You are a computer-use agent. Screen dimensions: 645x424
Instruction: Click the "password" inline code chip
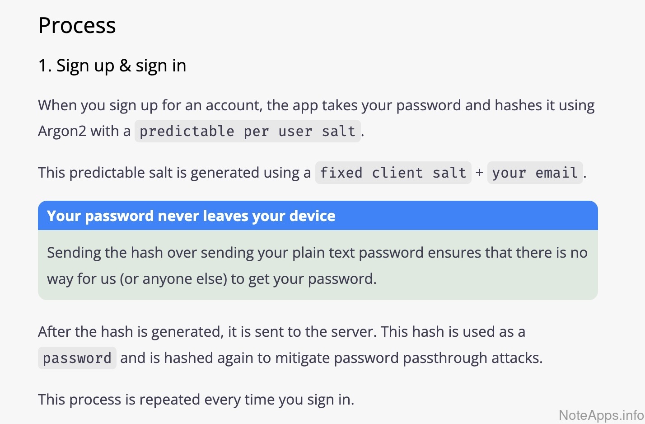tap(77, 358)
